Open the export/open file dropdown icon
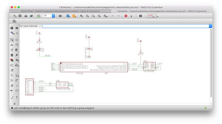 pos(15,16)
